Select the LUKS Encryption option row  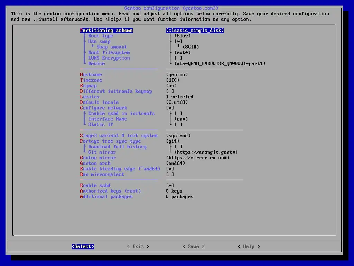click(109, 58)
